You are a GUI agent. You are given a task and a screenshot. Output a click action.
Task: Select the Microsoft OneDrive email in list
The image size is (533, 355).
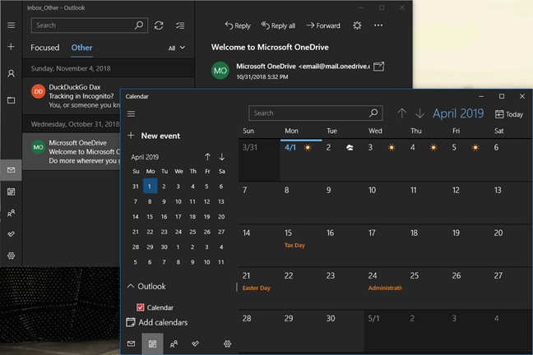pos(72,151)
